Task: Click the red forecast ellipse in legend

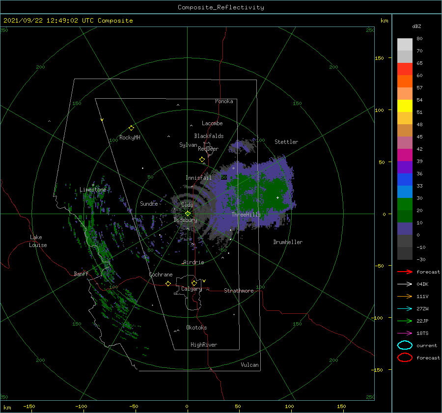Action: pos(405,358)
